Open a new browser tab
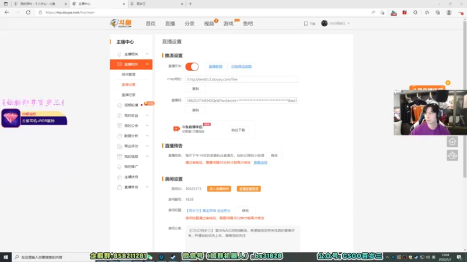The image size is (467, 262). point(190,4)
